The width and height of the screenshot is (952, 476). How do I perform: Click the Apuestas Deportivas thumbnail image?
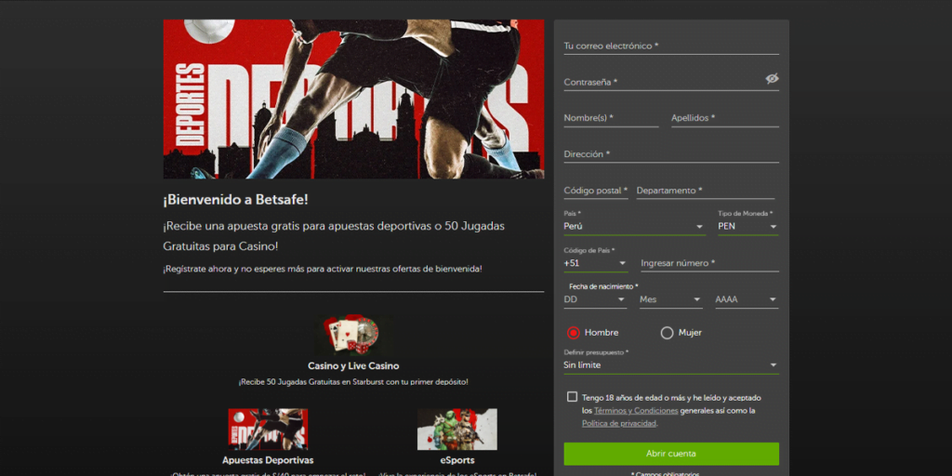(268, 430)
